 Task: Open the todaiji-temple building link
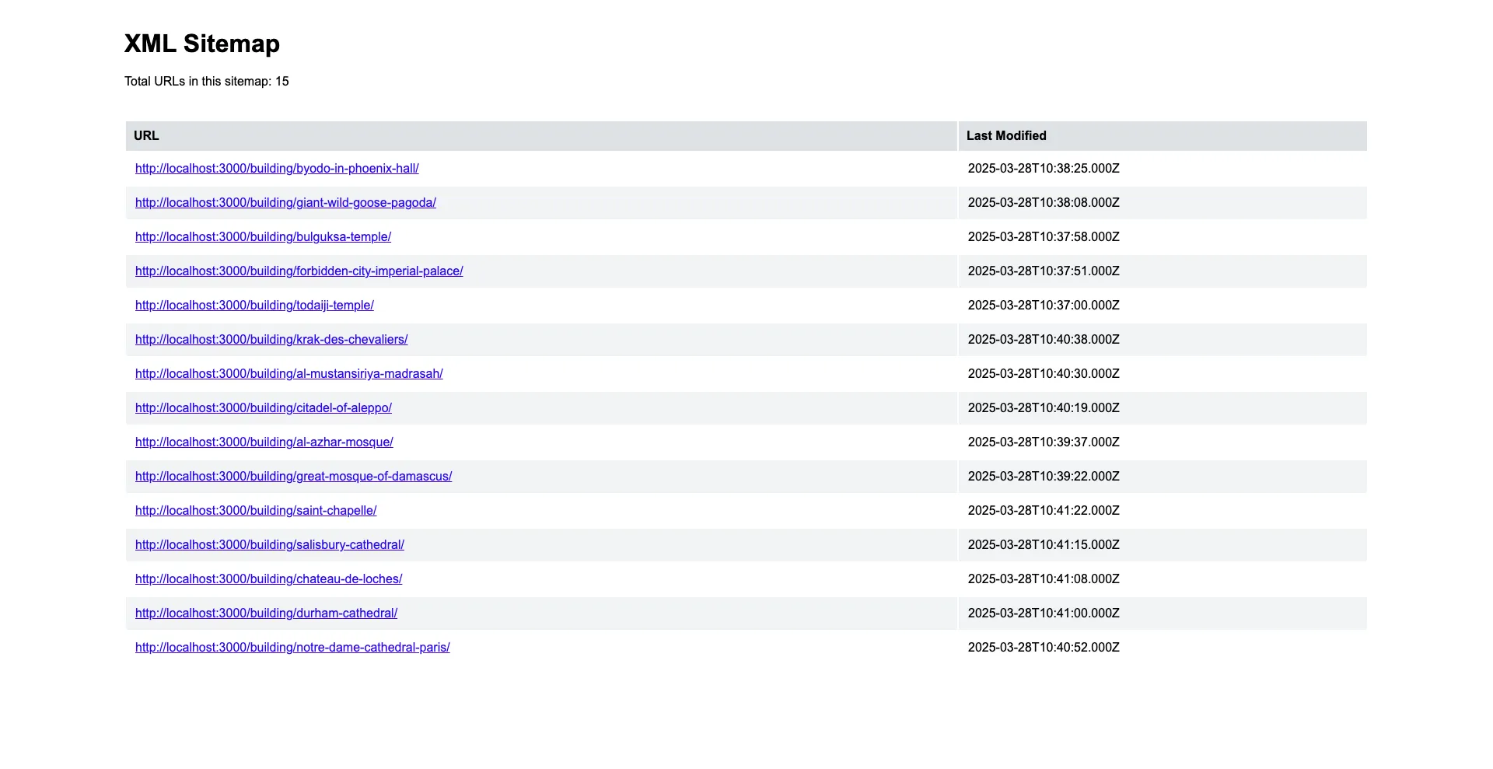click(x=254, y=306)
